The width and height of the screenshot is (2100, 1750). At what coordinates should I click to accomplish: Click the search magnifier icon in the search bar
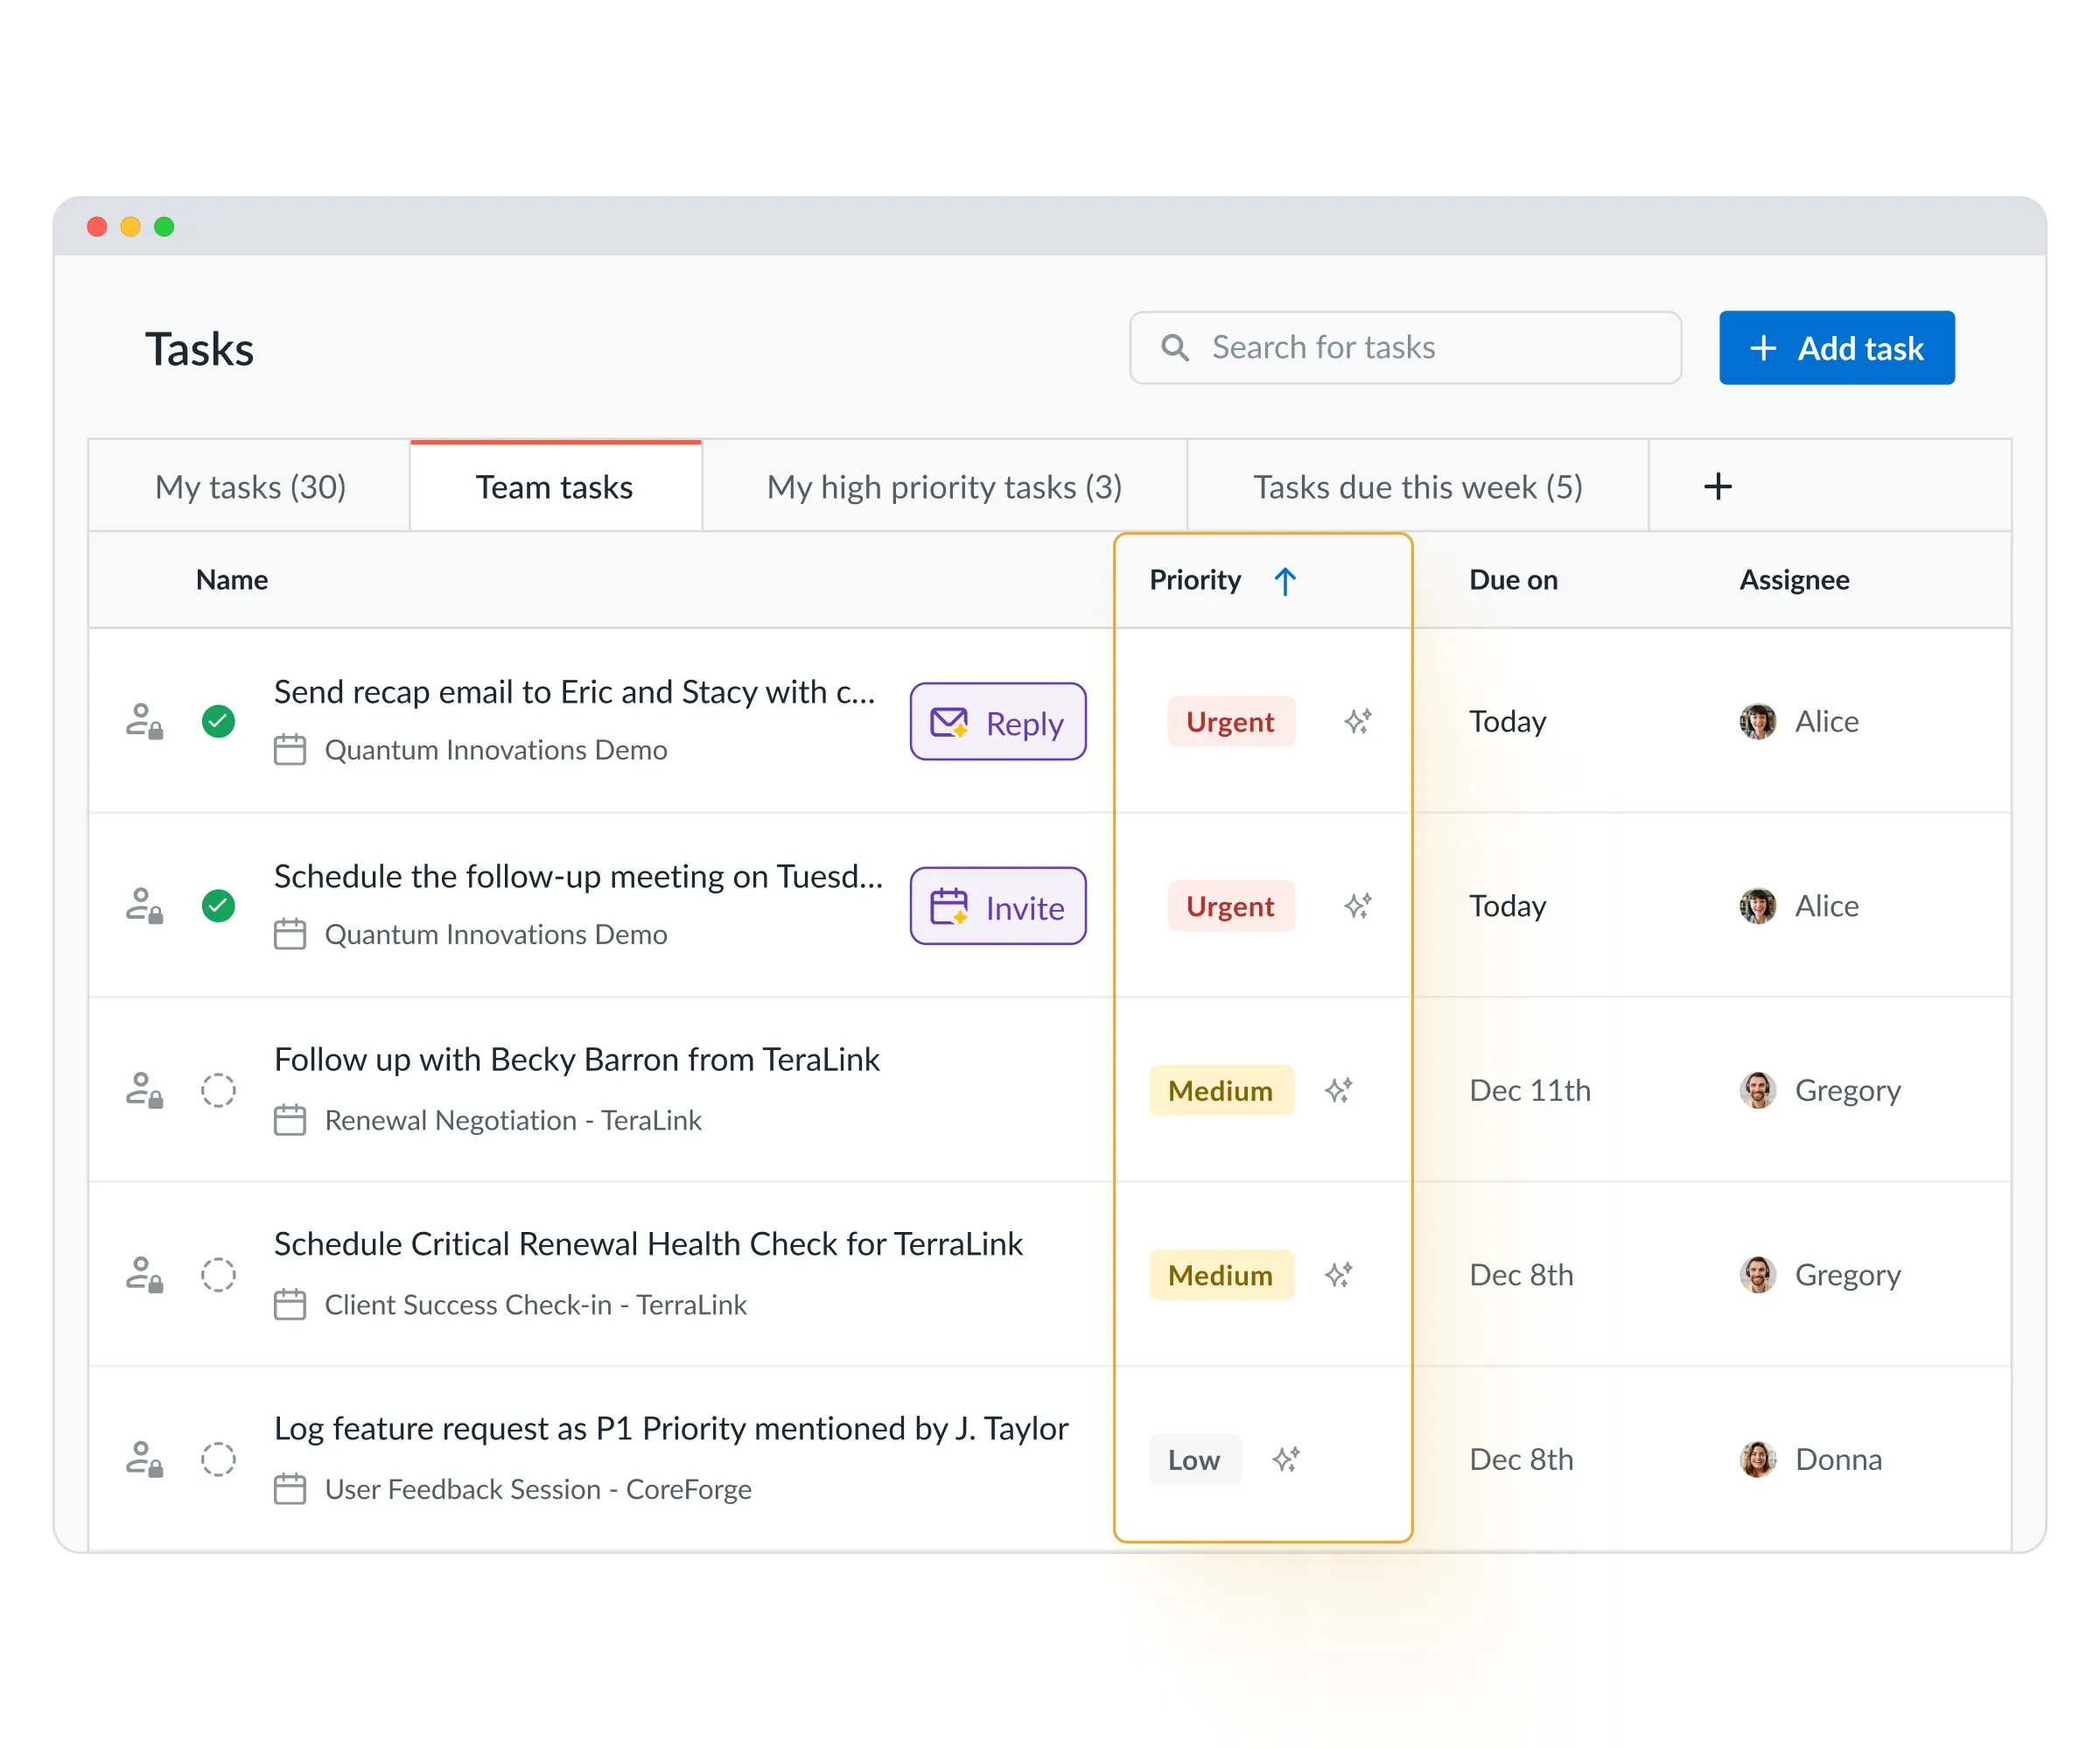point(1174,347)
